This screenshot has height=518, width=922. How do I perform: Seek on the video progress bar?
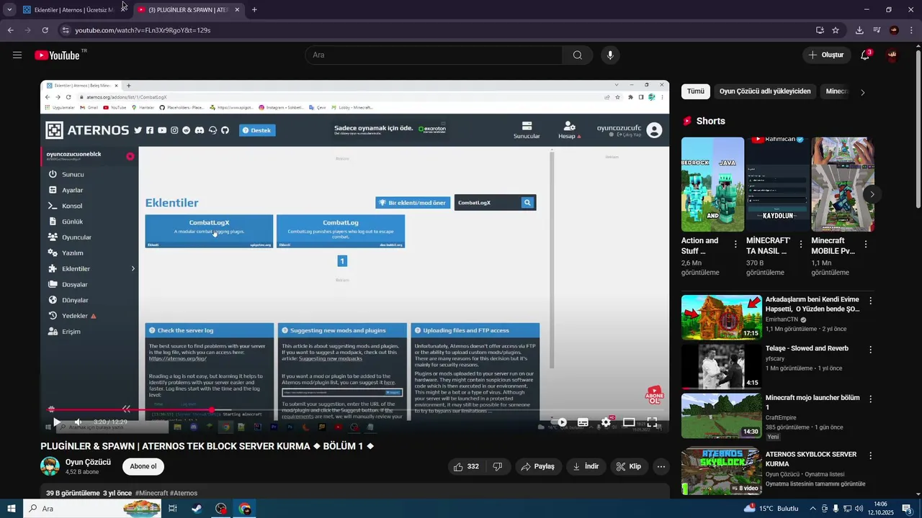[354, 410]
